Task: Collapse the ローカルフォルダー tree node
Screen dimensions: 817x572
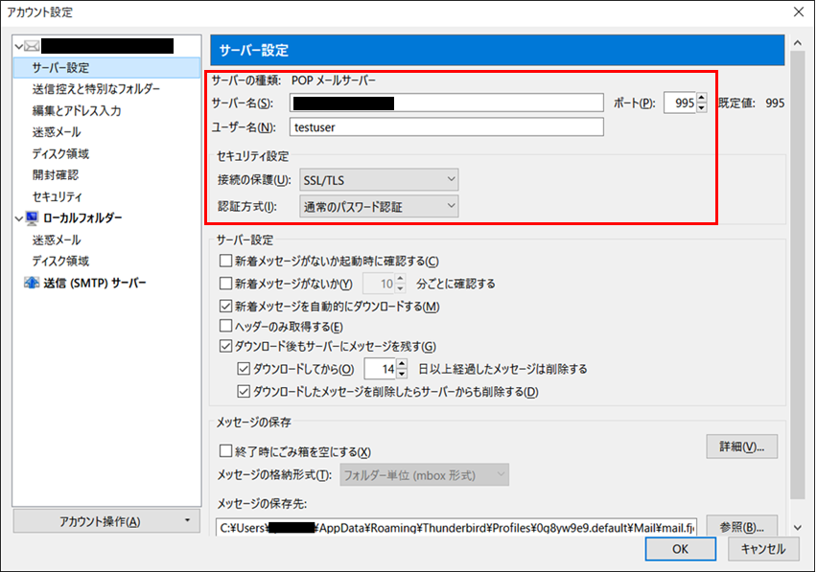Action: (x=19, y=218)
